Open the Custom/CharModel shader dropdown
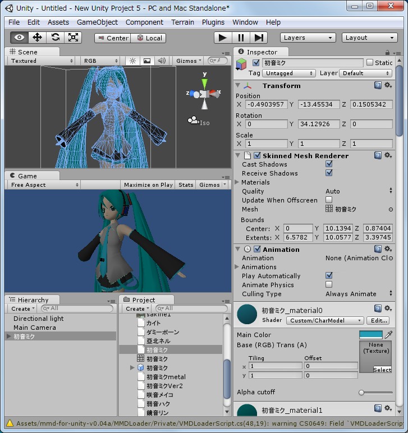This screenshot has height=433, width=408. 325,320
